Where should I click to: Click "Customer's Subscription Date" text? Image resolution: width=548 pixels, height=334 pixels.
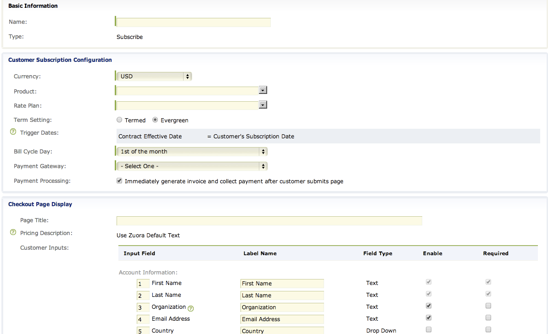point(254,136)
